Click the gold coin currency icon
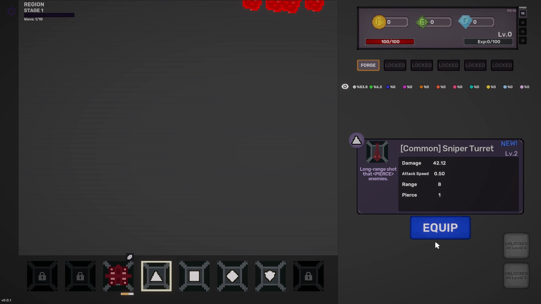The width and height of the screenshot is (541, 304). point(379,22)
